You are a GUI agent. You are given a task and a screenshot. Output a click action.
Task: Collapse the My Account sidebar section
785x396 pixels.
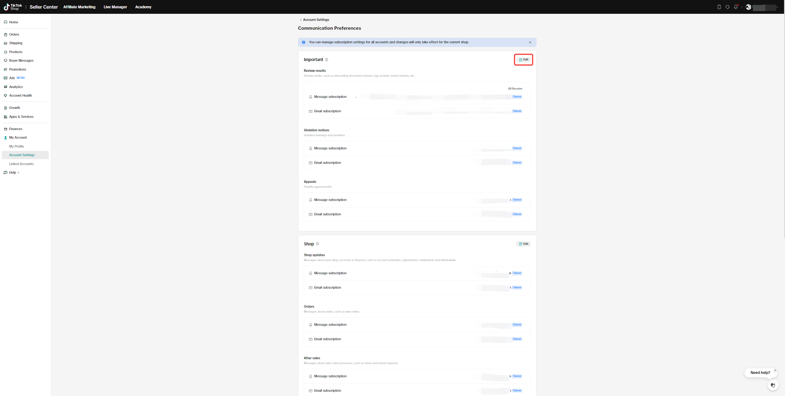point(18,138)
